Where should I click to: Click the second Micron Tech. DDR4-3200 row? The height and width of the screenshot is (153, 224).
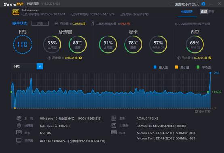(166, 138)
